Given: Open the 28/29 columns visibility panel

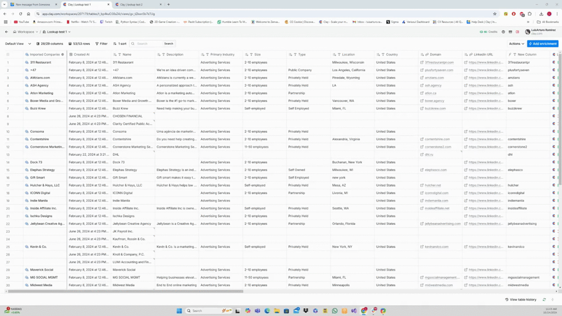Looking at the screenshot, I should pos(50,44).
